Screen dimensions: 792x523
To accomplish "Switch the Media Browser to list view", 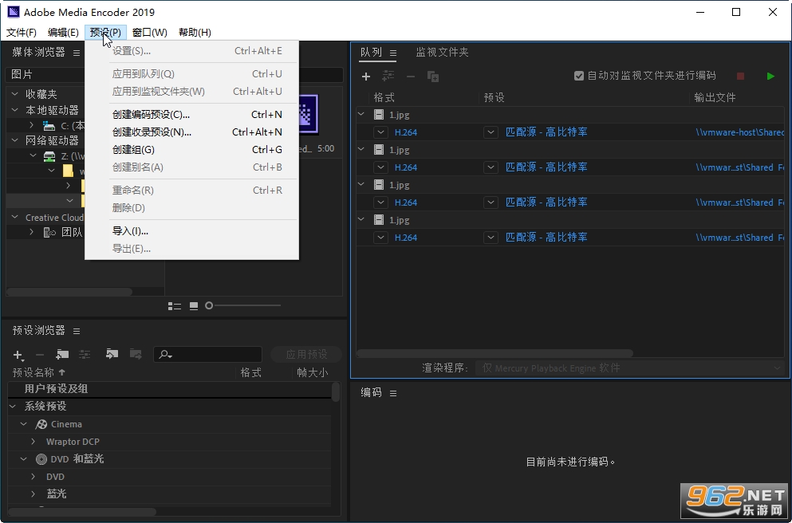I will 174,306.
